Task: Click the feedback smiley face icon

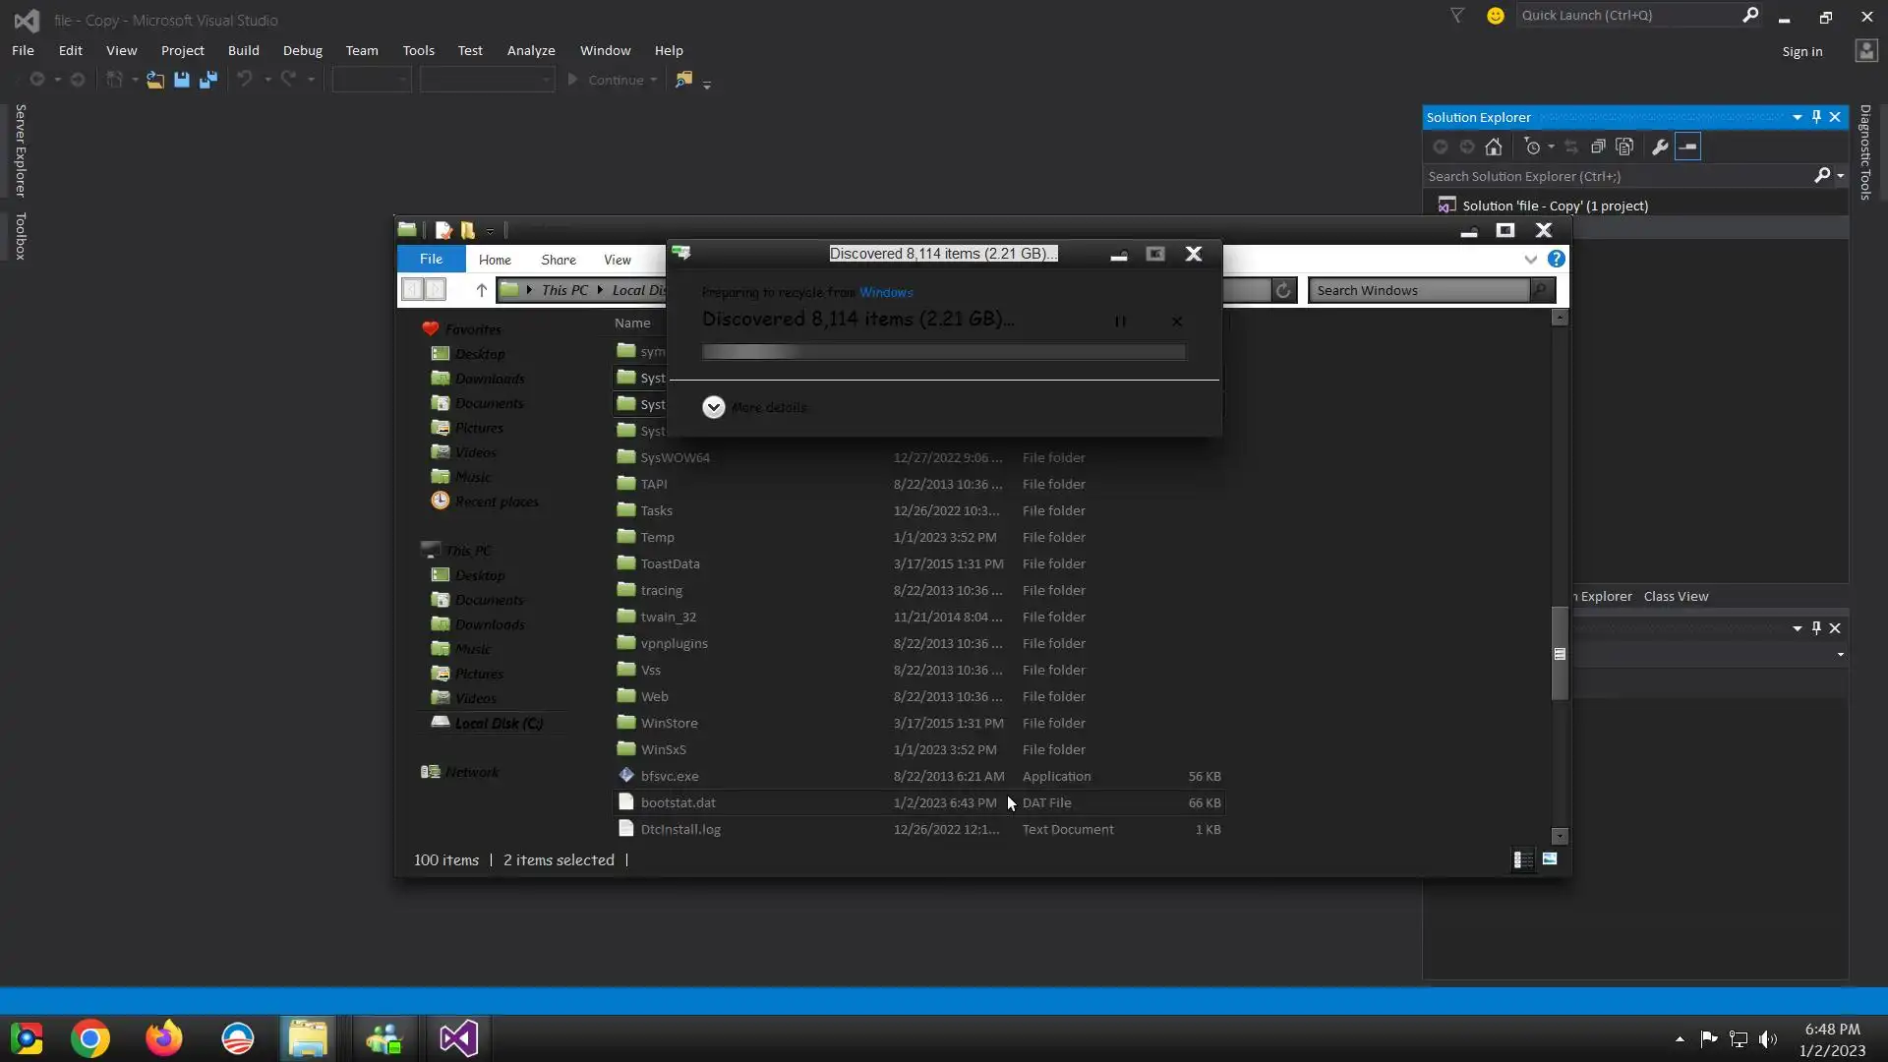Action: click(1496, 16)
